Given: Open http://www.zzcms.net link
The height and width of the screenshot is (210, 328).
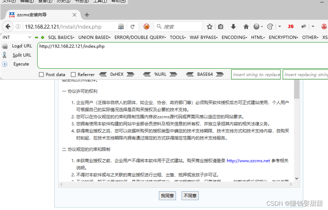Looking at the screenshot, I should [248, 161].
